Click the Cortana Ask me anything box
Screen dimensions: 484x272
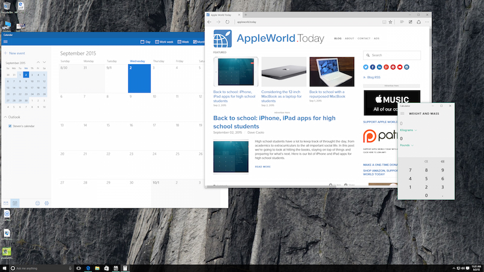tap(41, 268)
